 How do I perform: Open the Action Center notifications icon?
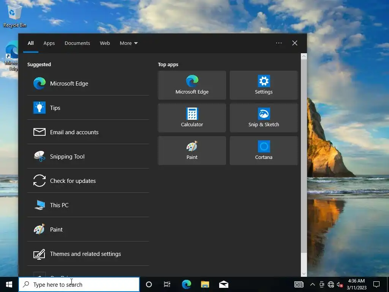[376, 284]
